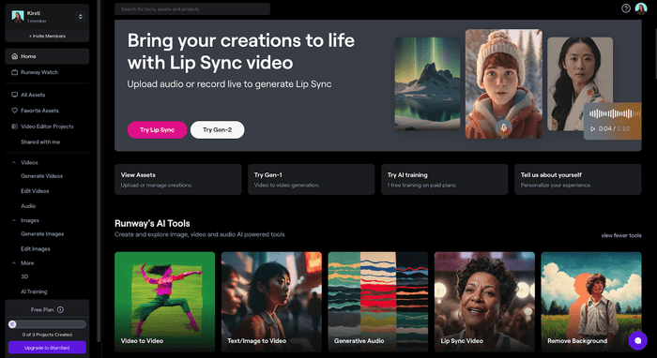Play the audio preview in banner
Screen dimensions: 657x358
(x=592, y=128)
